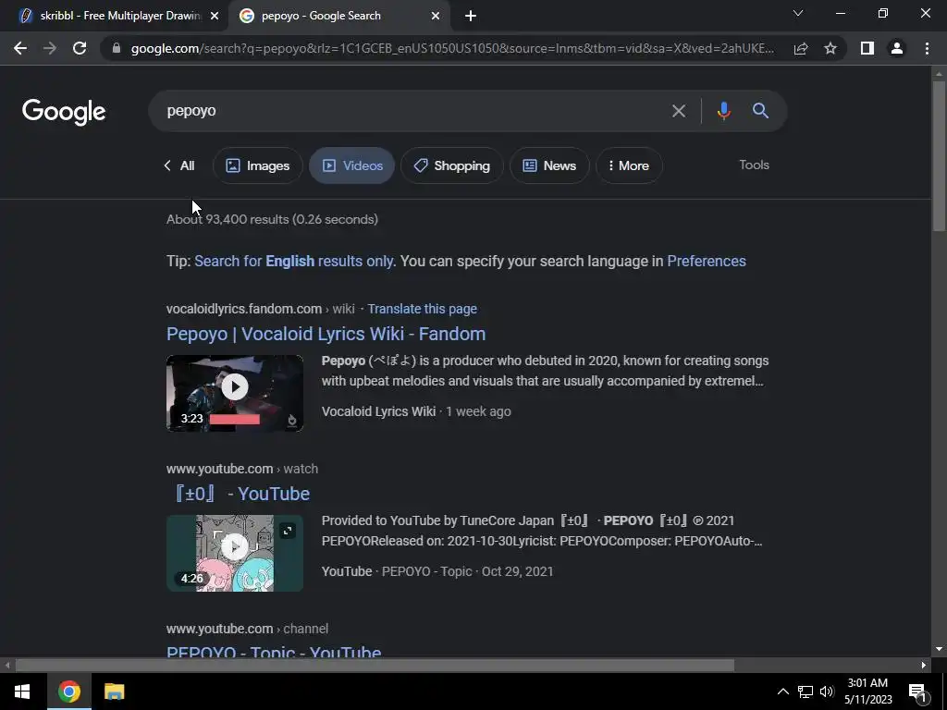Open the Windows Start menu
The height and width of the screenshot is (710, 947).
coord(22,692)
